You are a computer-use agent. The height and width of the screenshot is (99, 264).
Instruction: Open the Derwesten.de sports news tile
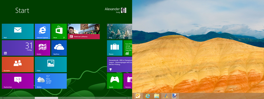coord(120,64)
